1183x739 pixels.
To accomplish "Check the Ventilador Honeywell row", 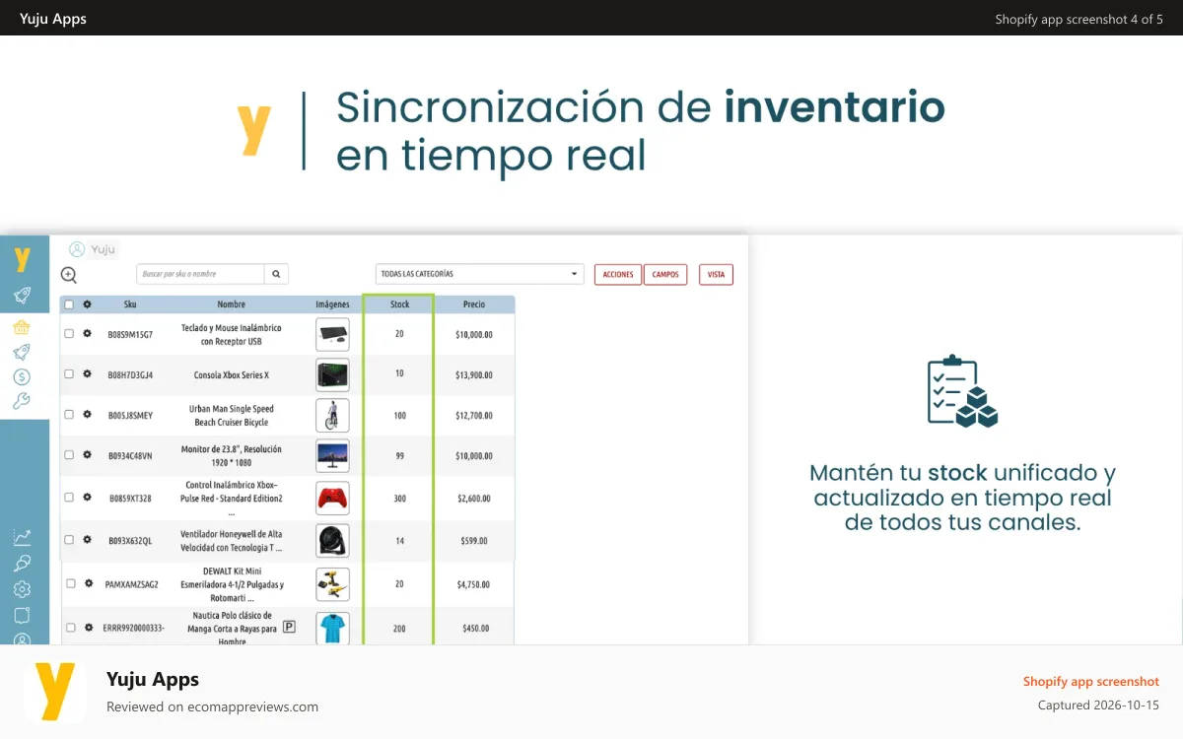I will click(x=69, y=539).
